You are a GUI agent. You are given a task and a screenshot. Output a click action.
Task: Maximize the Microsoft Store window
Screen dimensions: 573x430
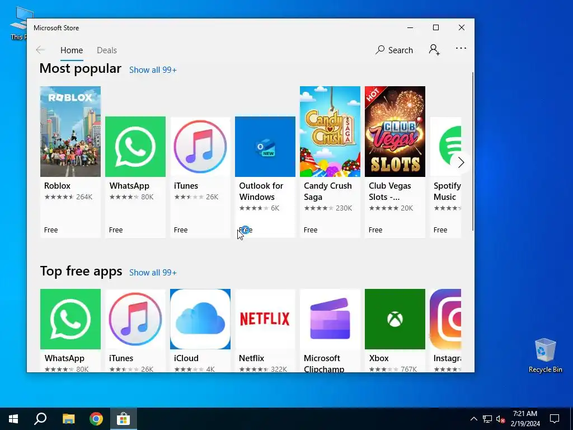click(x=435, y=28)
